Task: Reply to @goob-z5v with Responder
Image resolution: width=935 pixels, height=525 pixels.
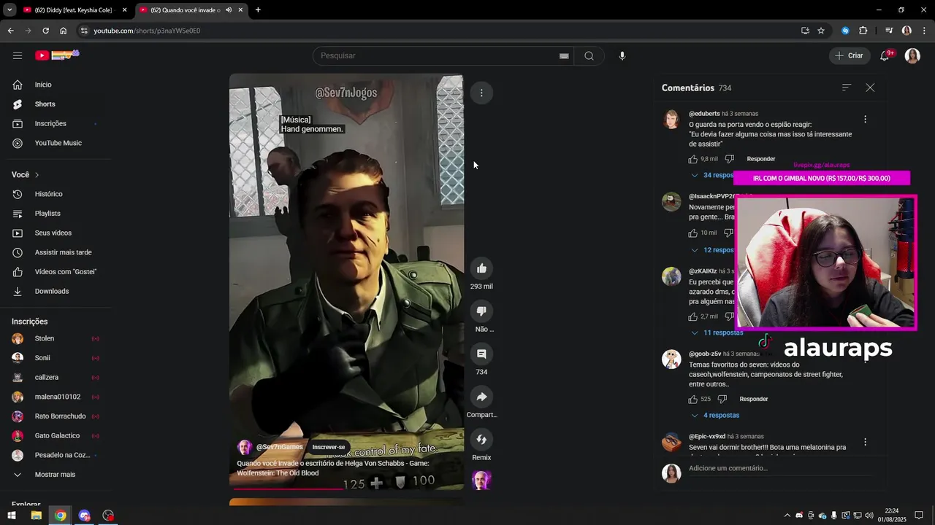Action: tap(753, 399)
